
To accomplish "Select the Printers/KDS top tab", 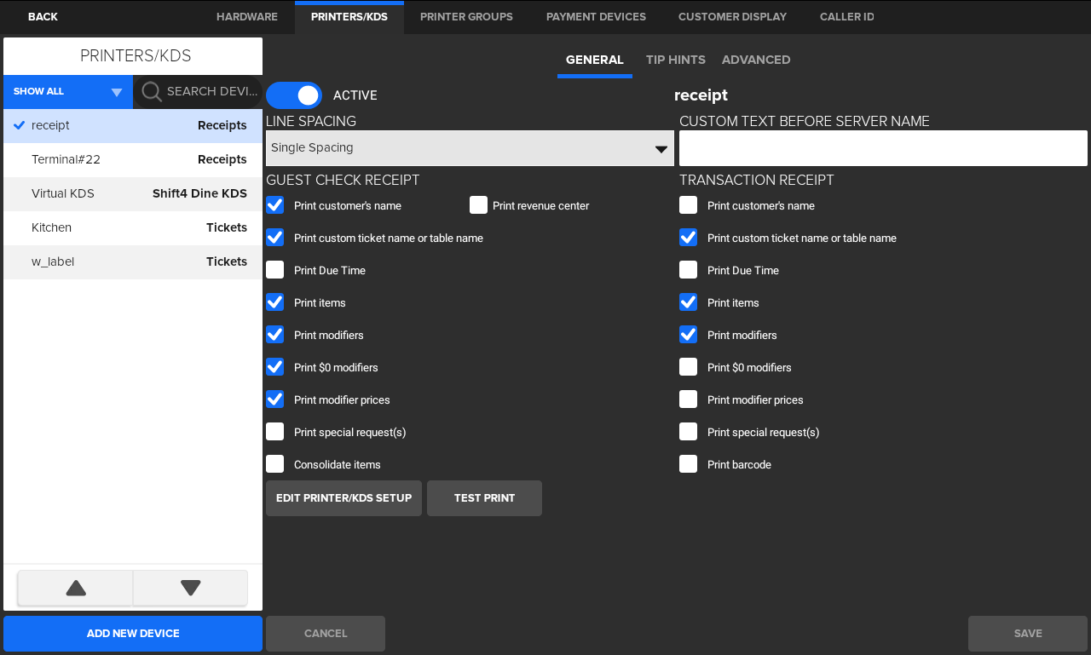I will point(349,17).
